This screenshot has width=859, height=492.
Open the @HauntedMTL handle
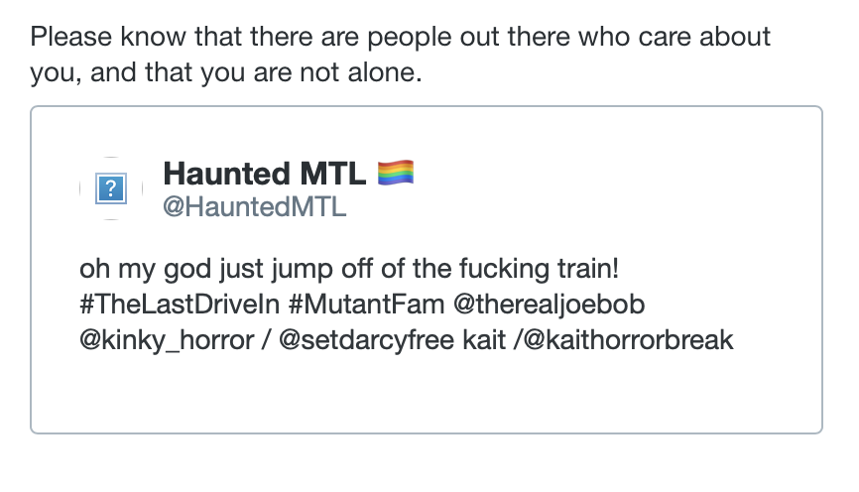[255, 207]
